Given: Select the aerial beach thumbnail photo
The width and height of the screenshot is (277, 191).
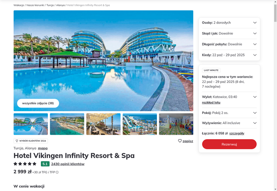Looking at the screenshot, I should [67, 124].
